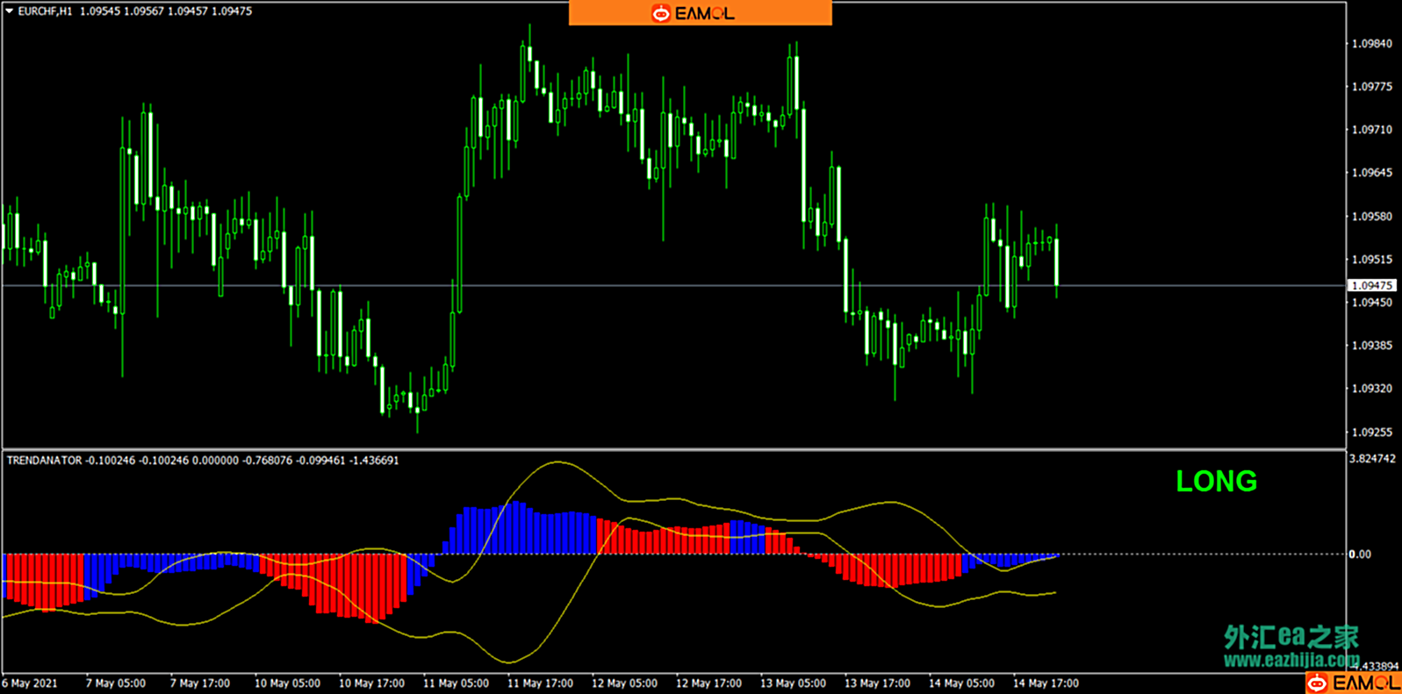The image size is (1402, 694).
Task: Click the 1.09255 price level on axis
Action: point(1371,433)
